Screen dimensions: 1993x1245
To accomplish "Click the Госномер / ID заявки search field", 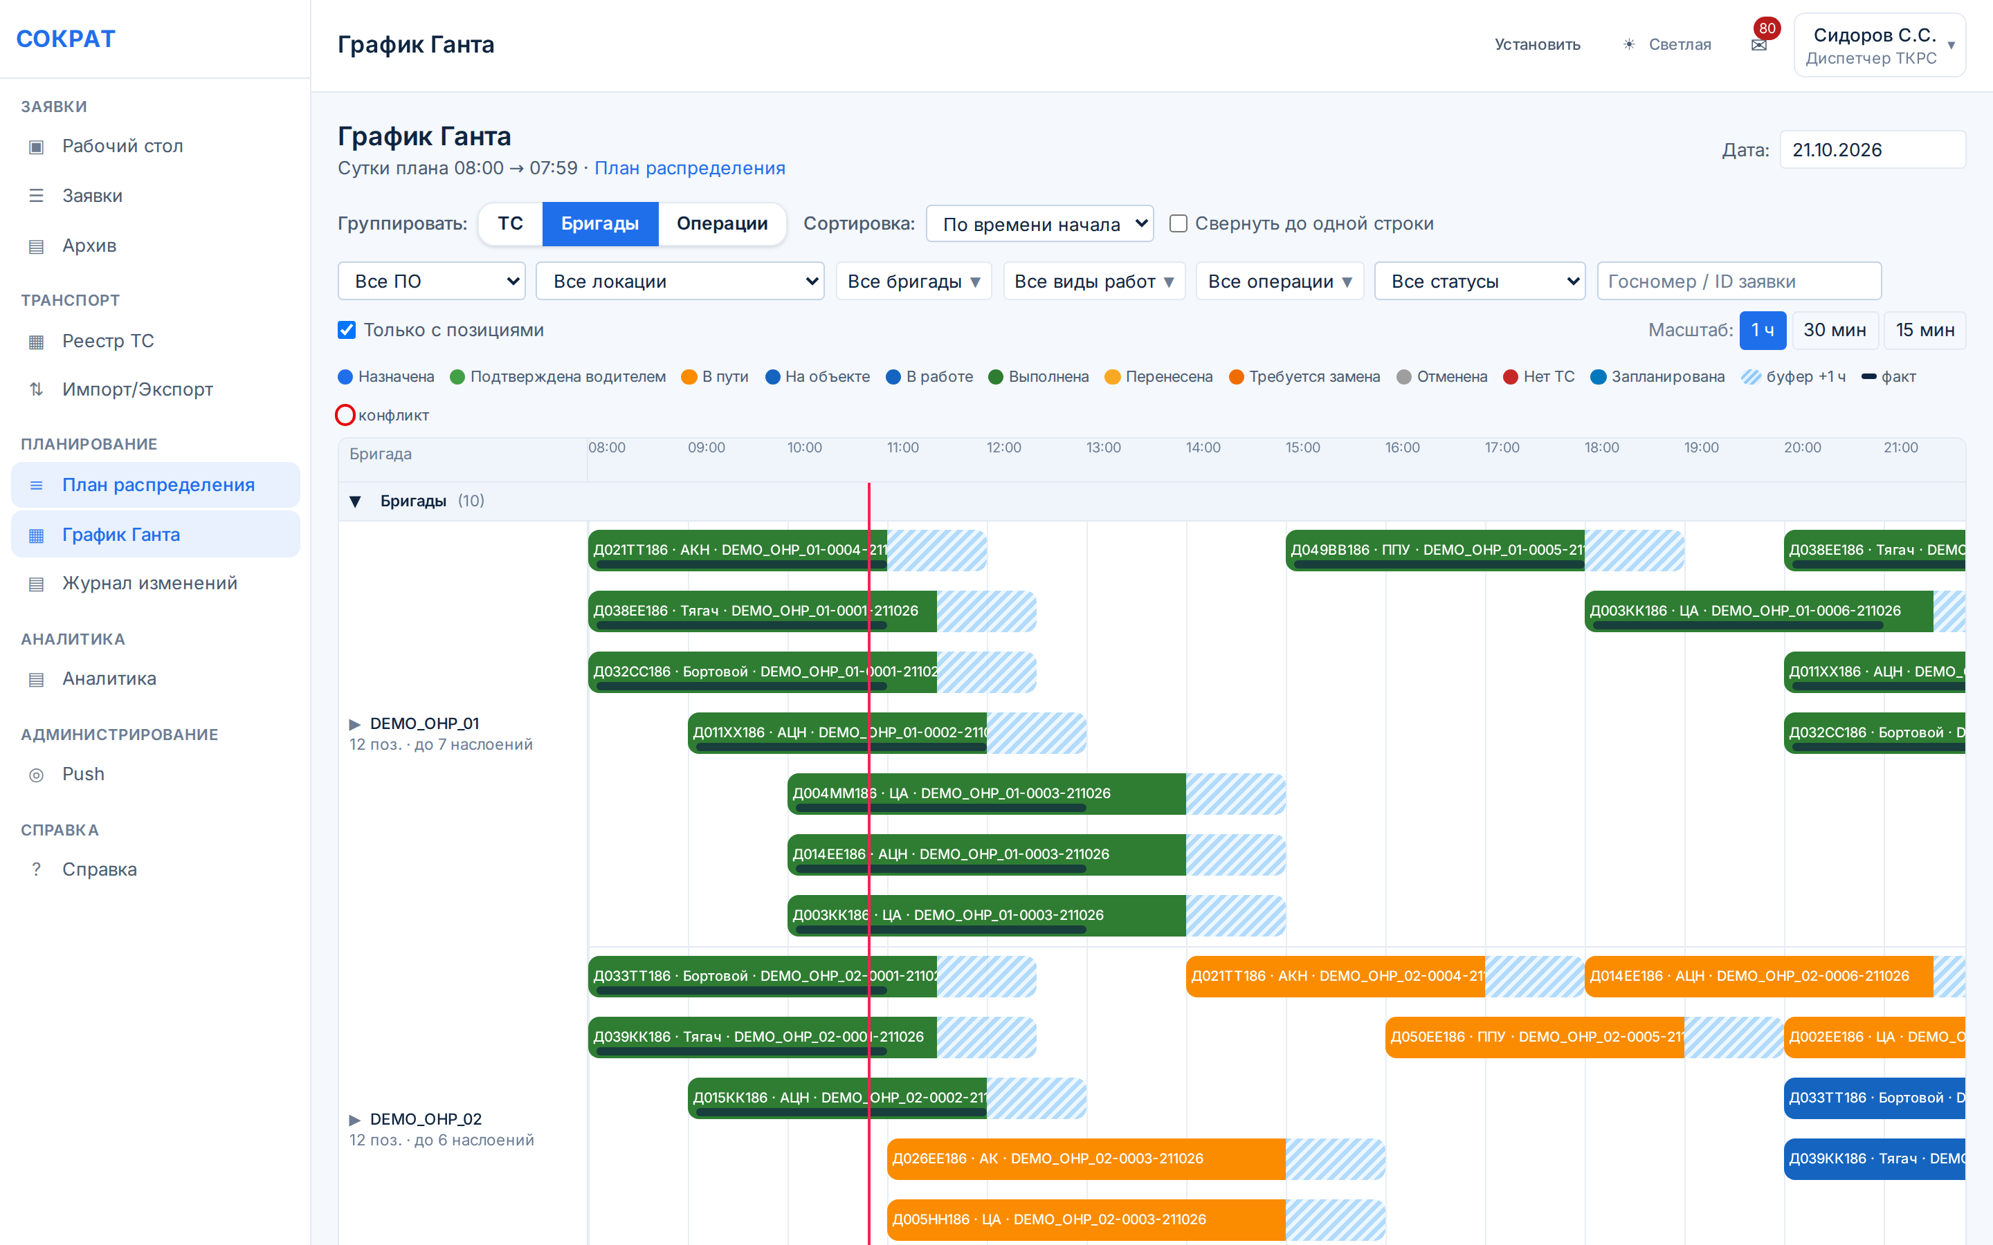I will (x=1738, y=281).
